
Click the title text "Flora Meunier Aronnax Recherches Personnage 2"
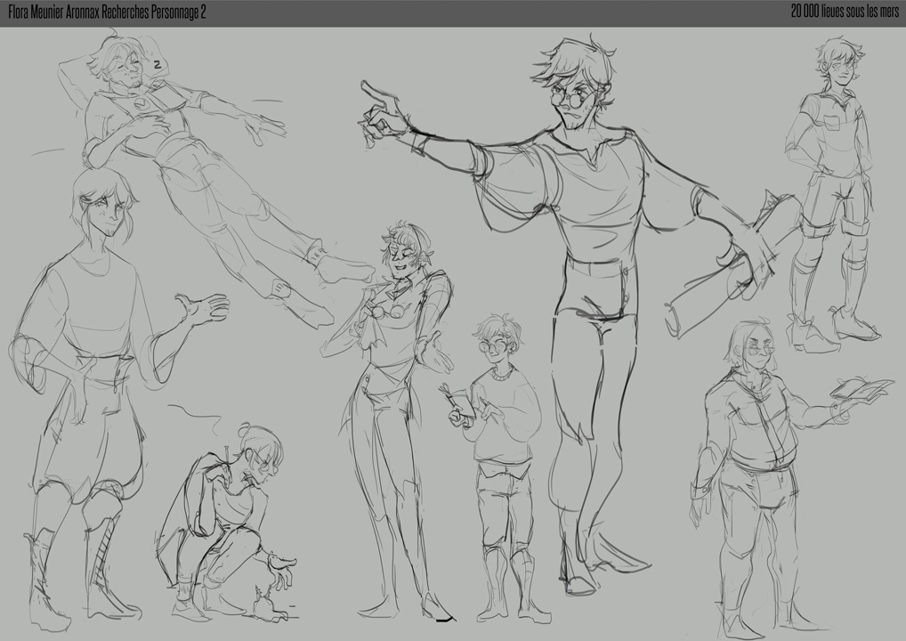coord(107,12)
